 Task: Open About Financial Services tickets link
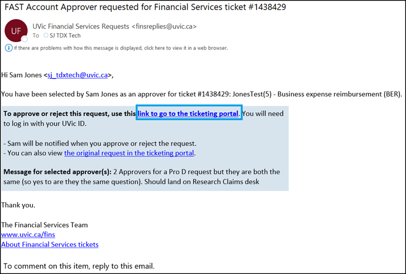(50, 244)
